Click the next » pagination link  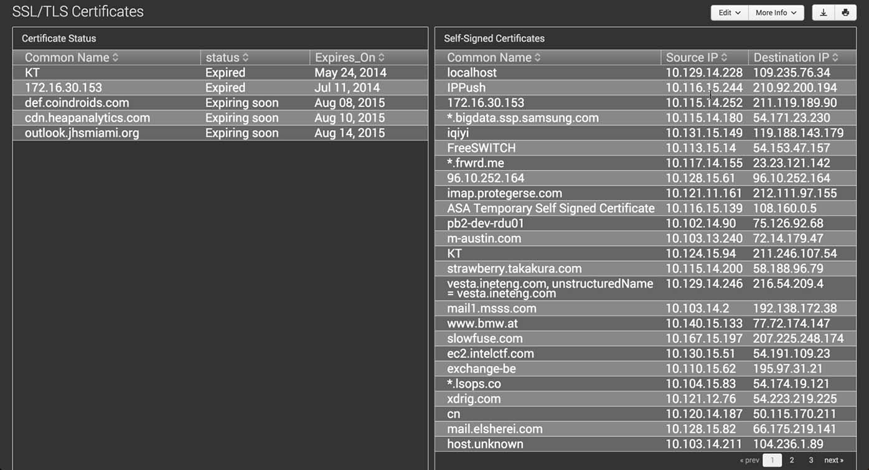(x=834, y=460)
